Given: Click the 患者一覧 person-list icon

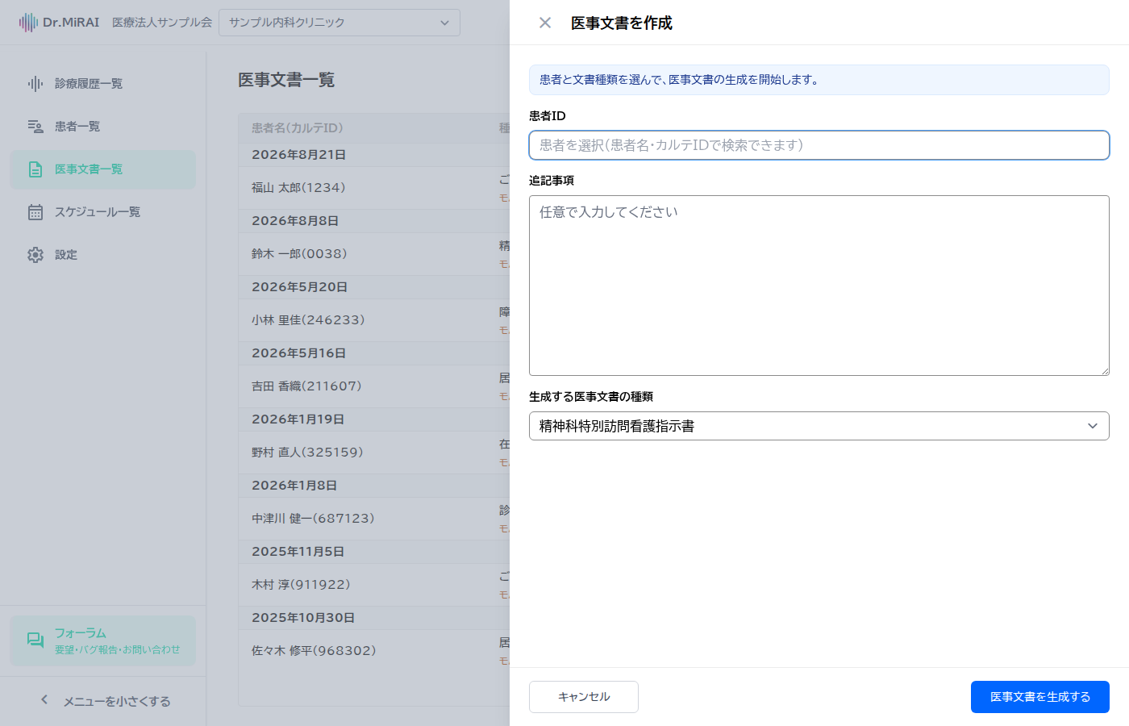Looking at the screenshot, I should [35, 127].
